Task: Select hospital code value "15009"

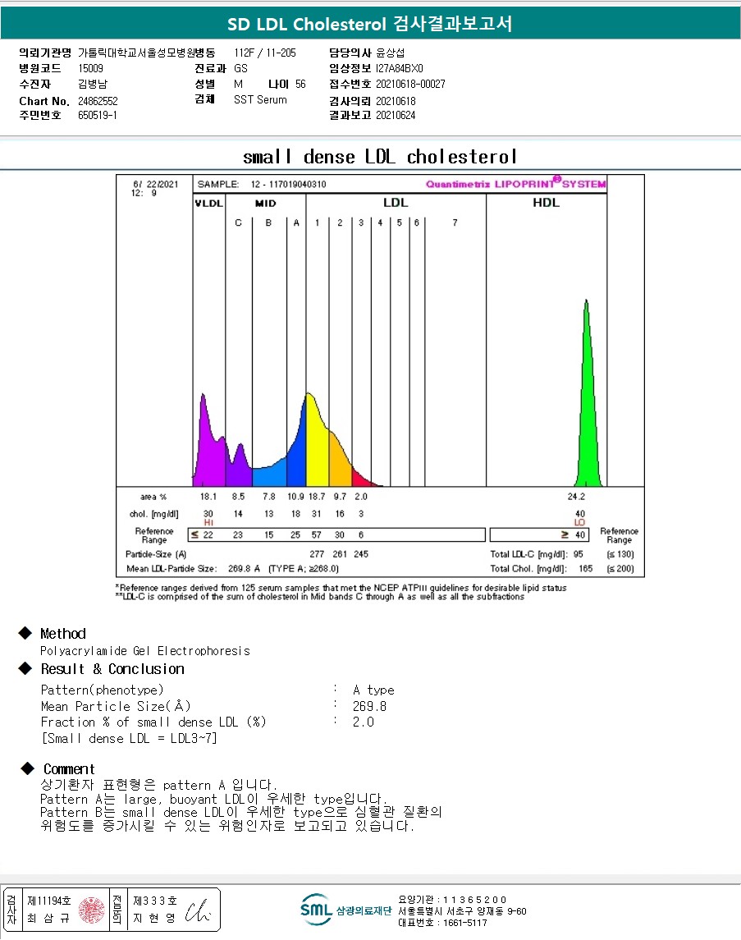Action: coord(90,68)
